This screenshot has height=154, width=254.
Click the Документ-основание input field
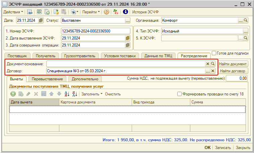[x=126, y=64]
